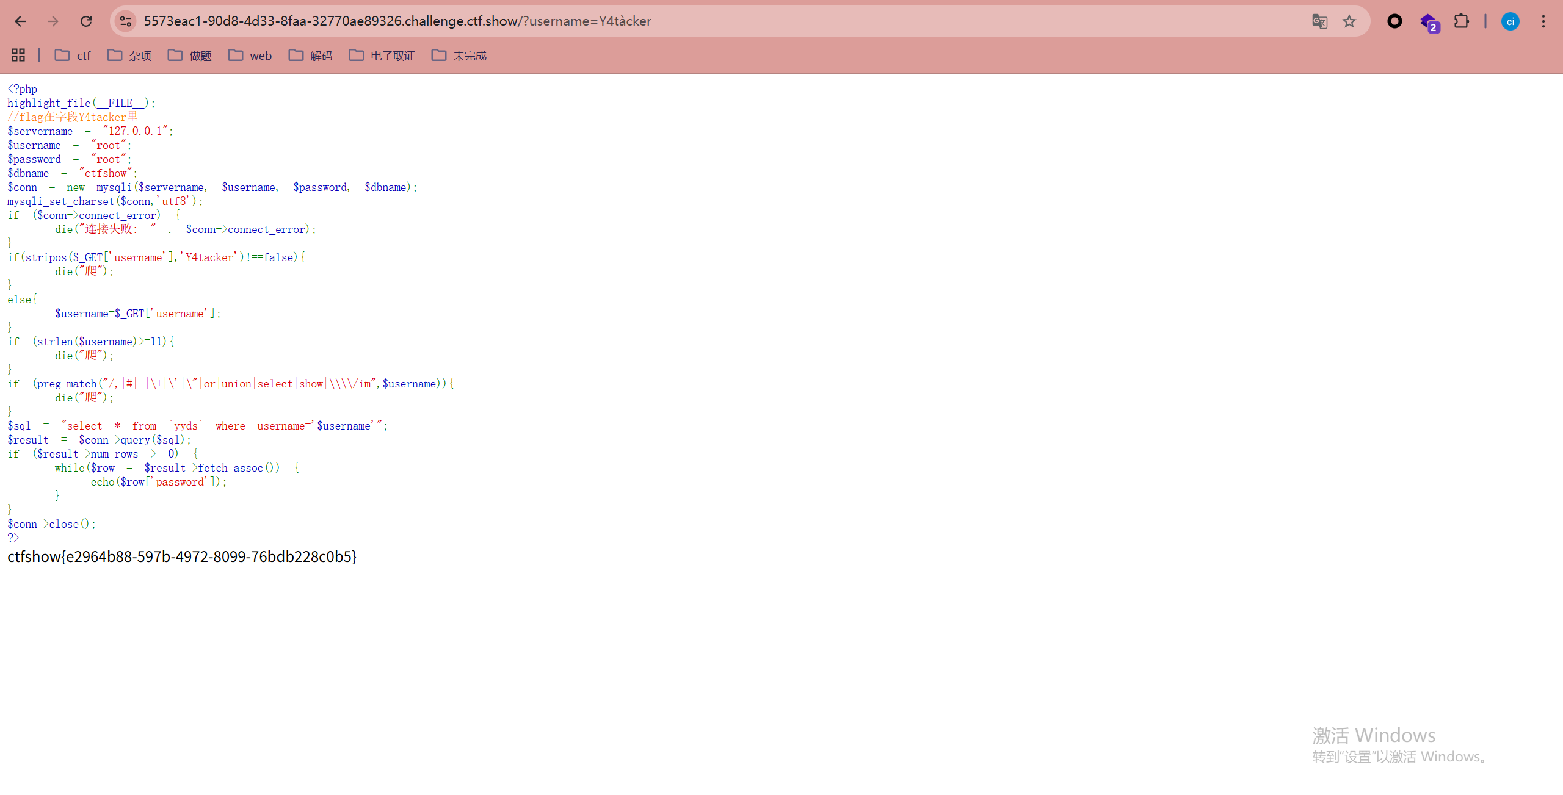Open the apps grid shortcut

[x=18, y=56]
